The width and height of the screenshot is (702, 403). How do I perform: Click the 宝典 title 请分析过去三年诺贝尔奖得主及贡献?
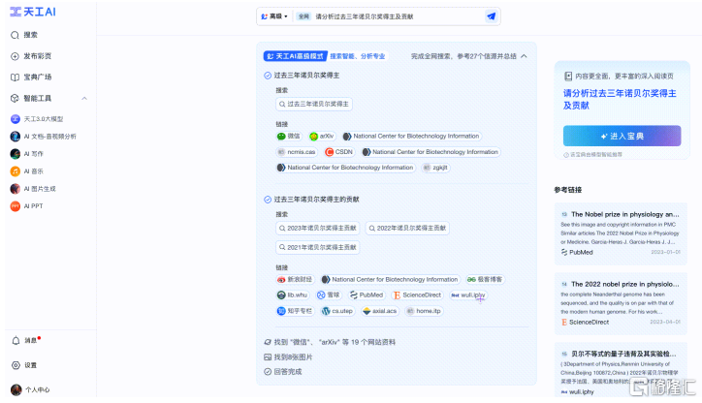coord(620,99)
